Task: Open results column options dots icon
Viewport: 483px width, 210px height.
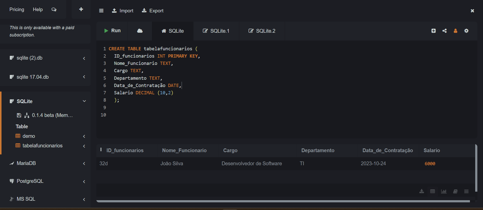Action: 101,150
